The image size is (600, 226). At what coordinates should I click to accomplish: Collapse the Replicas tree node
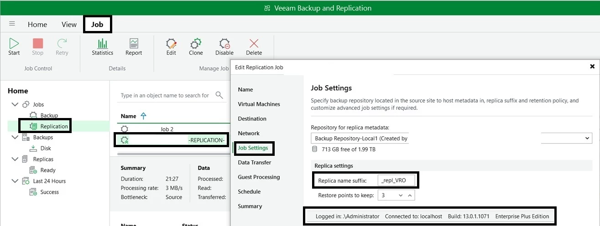[15, 159]
